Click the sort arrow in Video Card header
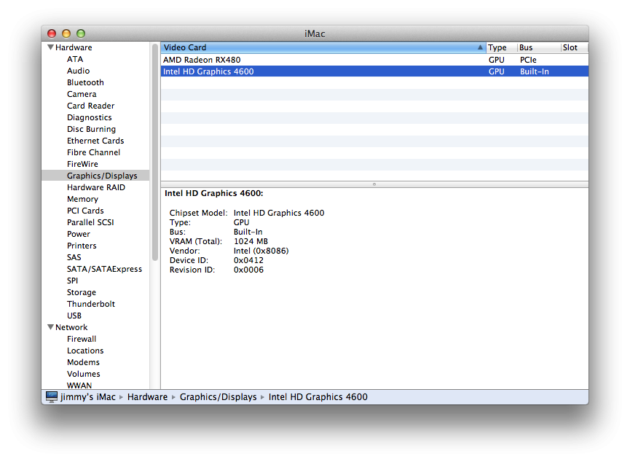630x462 pixels. [480, 47]
